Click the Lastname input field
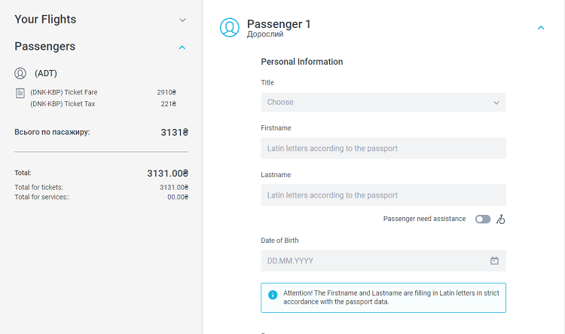Screen dimensions: 565x334 tap(383, 195)
